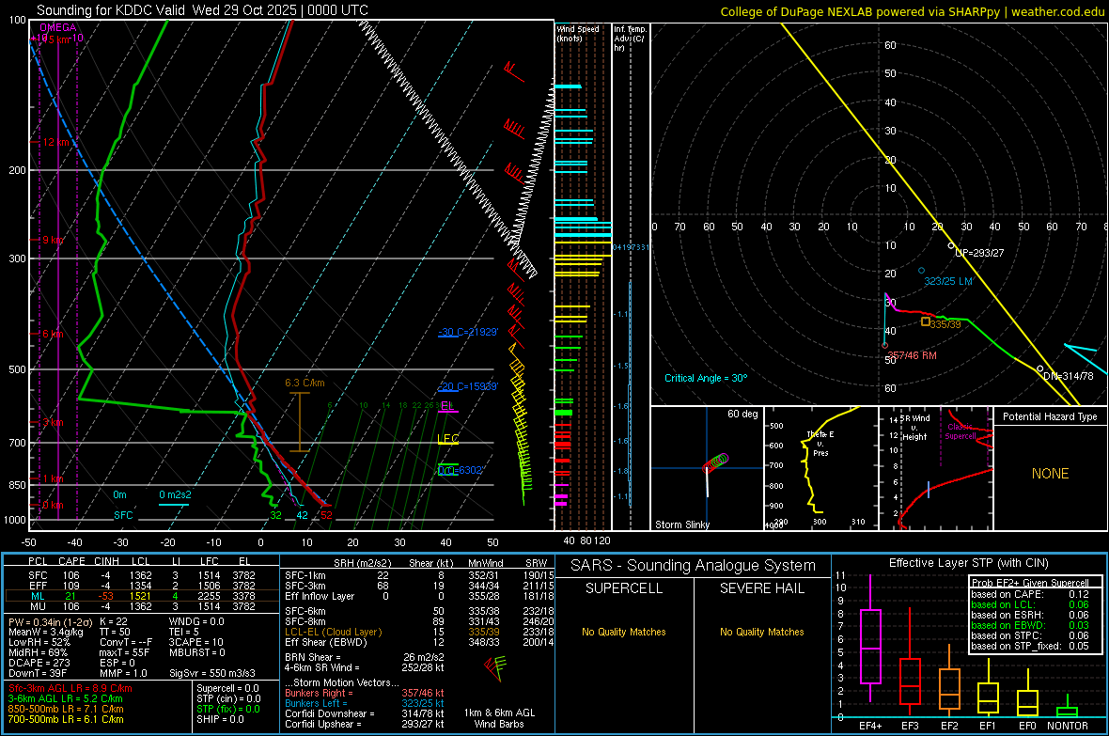The image size is (1109, 736).
Task: Select the SFC parcel row
Action: click(141, 575)
